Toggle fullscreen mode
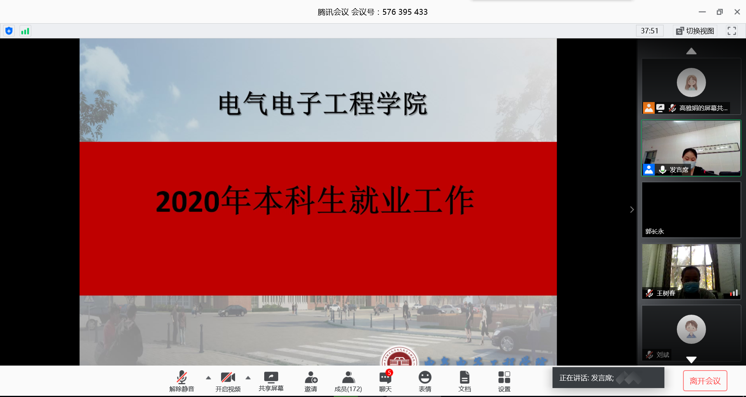Screen dimensions: 746x397 tap(732, 31)
